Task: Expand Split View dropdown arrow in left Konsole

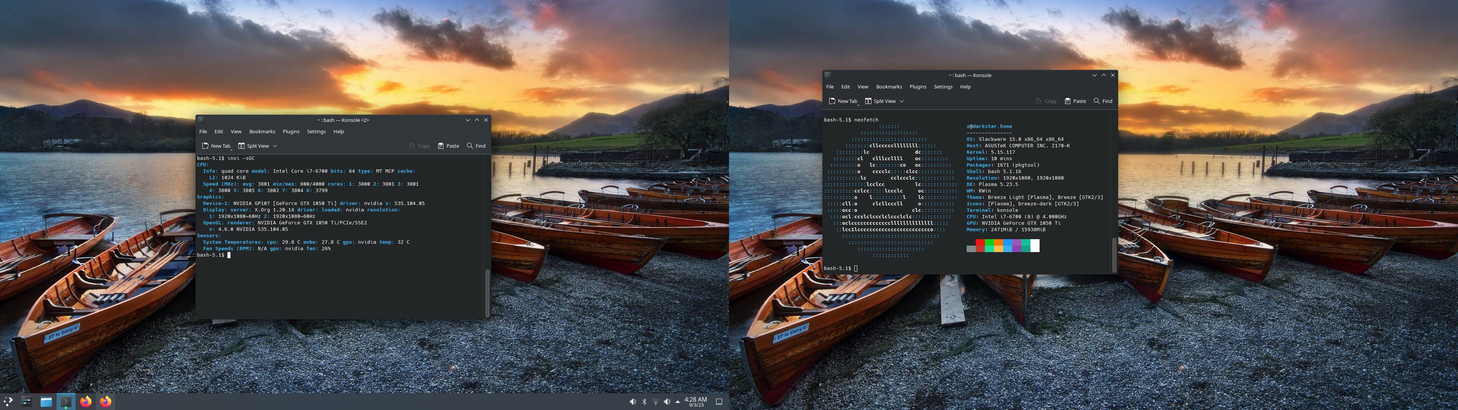Action: pyautogui.click(x=275, y=146)
